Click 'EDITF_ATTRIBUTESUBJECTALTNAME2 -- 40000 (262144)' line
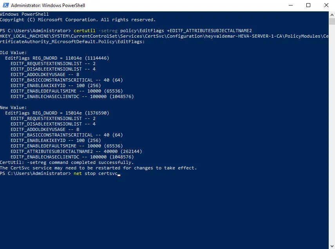 (76, 151)
